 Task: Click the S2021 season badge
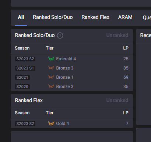tap(22, 77)
